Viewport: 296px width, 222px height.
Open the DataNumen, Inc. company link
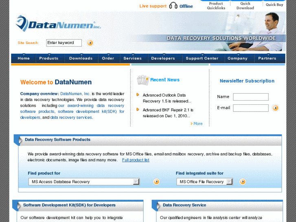pyautogui.click(x=75, y=94)
